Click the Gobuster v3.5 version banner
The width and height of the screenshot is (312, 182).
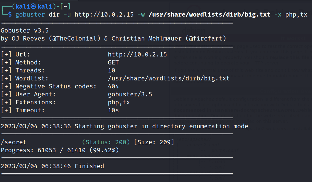[25, 30]
